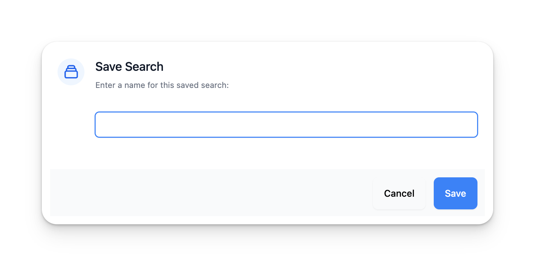Click the blue stacked-box icon beside the title

tap(71, 72)
